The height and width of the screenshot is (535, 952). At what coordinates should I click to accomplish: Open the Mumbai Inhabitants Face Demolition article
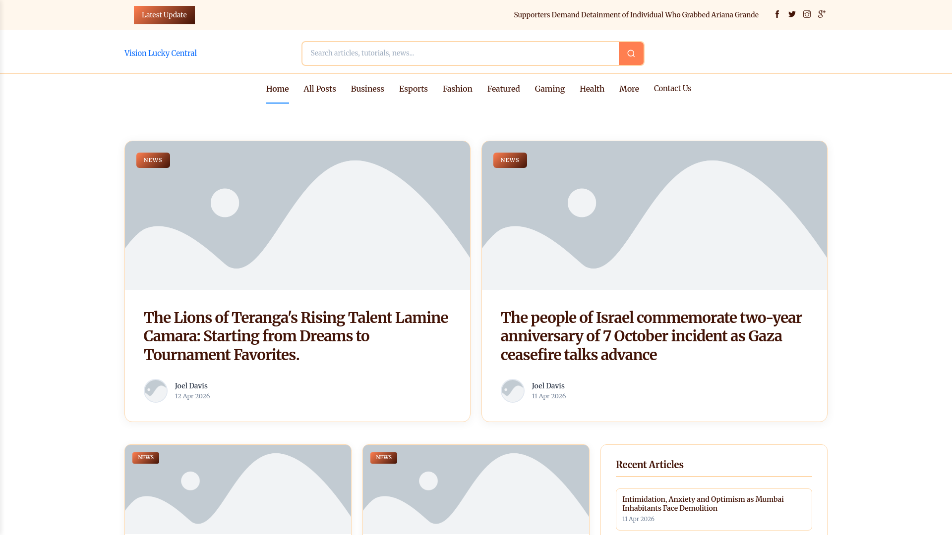coord(703,503)
